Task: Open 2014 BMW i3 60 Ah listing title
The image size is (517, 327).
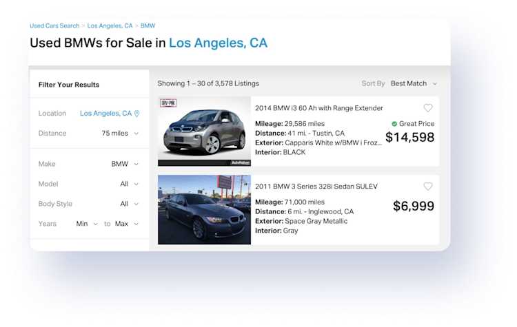Action: tap(319, 108)
